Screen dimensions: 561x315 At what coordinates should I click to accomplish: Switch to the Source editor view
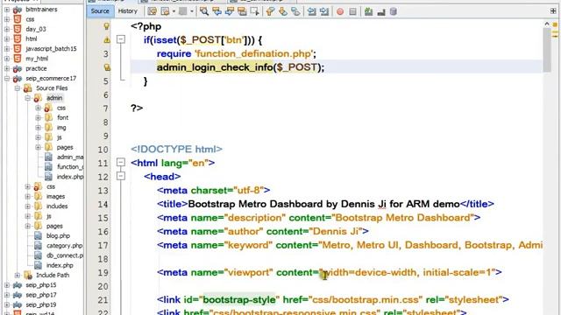[100, 11]
